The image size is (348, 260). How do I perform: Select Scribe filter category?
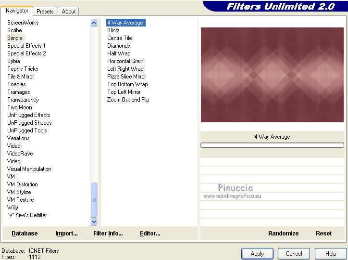pos(14,30)
